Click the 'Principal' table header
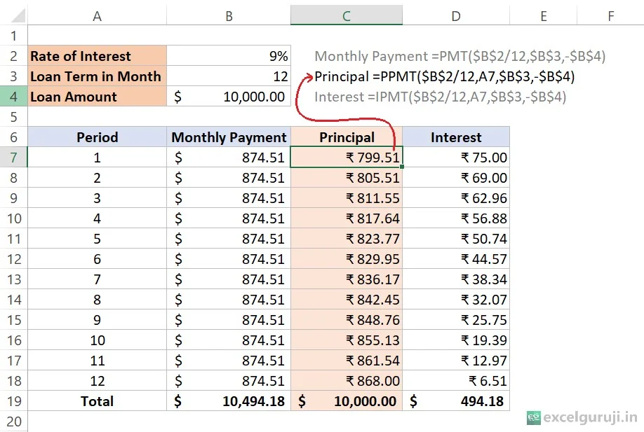The height and width of the screenshot is (432, 644). (x=347, y=137)
